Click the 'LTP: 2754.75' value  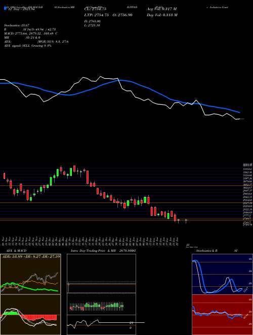(97, 15)
